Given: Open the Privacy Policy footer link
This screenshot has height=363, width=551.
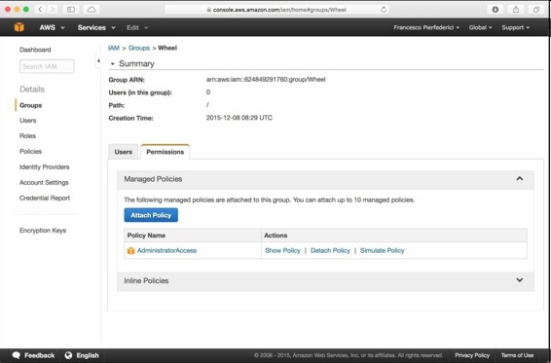Looking at the screenshot, I should 472,355.
